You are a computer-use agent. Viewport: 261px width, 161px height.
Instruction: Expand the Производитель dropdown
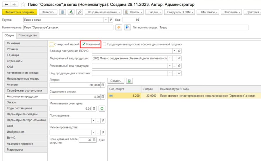click(x=94, y=120)
